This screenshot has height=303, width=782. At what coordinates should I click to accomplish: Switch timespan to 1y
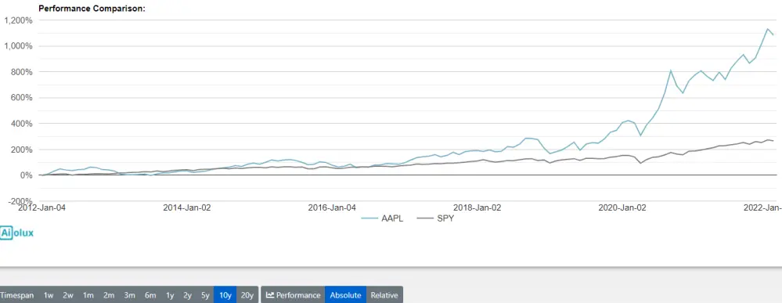(x=170, y=295)
